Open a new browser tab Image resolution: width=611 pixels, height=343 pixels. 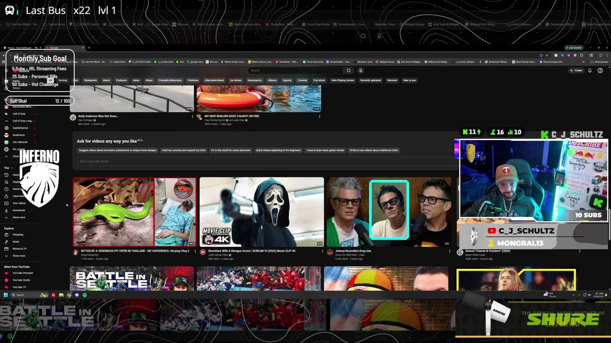(89, 48)
